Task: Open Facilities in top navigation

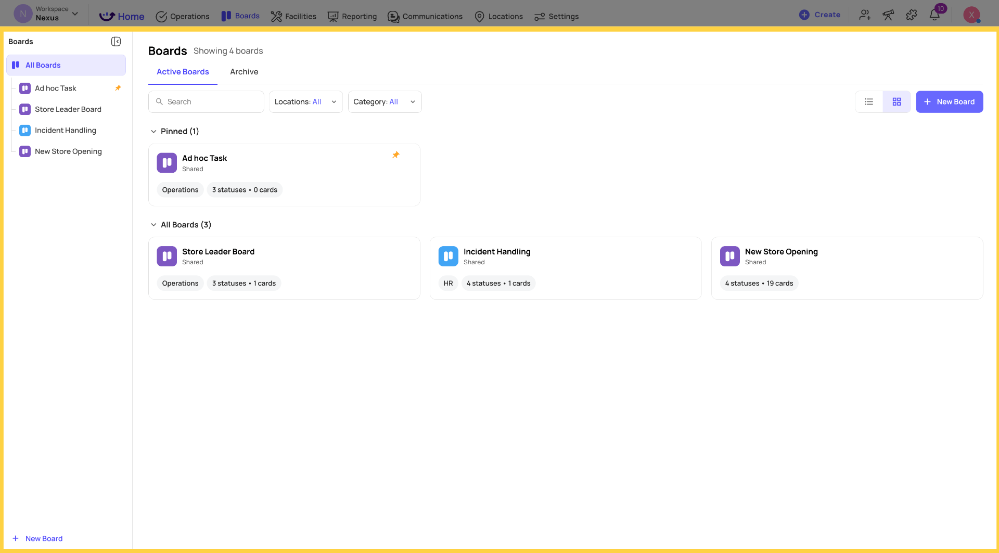Action: coord(293,16)
